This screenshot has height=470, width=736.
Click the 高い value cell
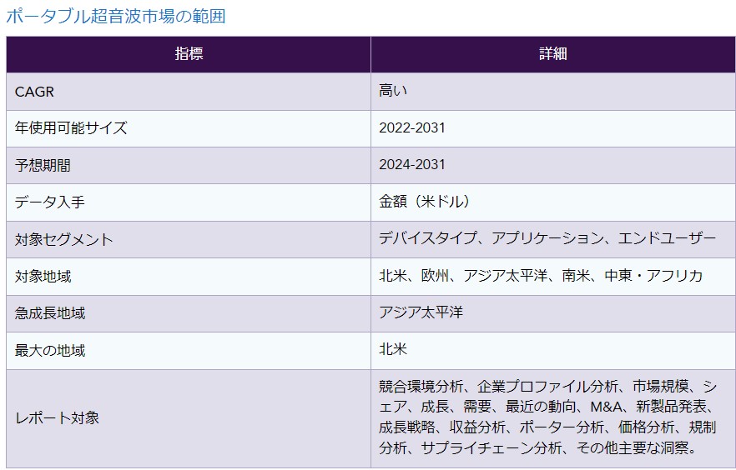553,92
